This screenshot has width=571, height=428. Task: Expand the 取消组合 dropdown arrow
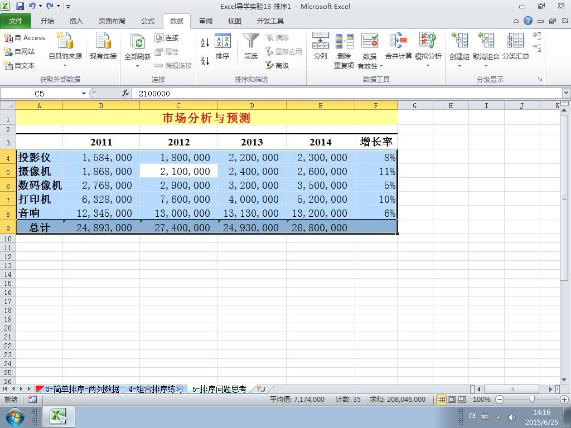486,66
